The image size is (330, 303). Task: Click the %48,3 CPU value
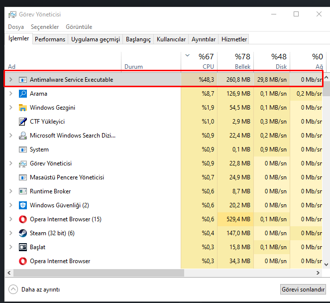[206, 80]
